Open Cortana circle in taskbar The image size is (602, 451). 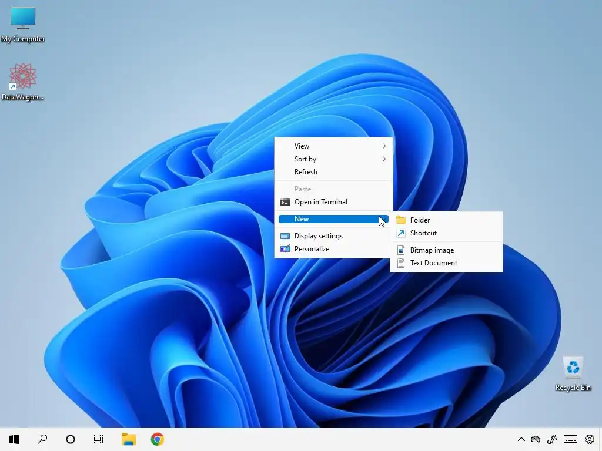[x=71, y=439]
